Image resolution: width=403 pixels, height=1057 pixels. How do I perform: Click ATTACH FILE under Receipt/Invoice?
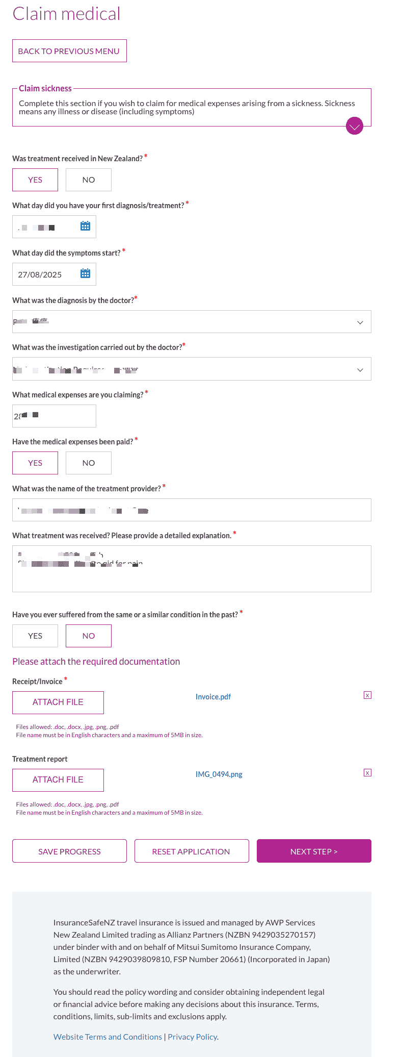58,702
